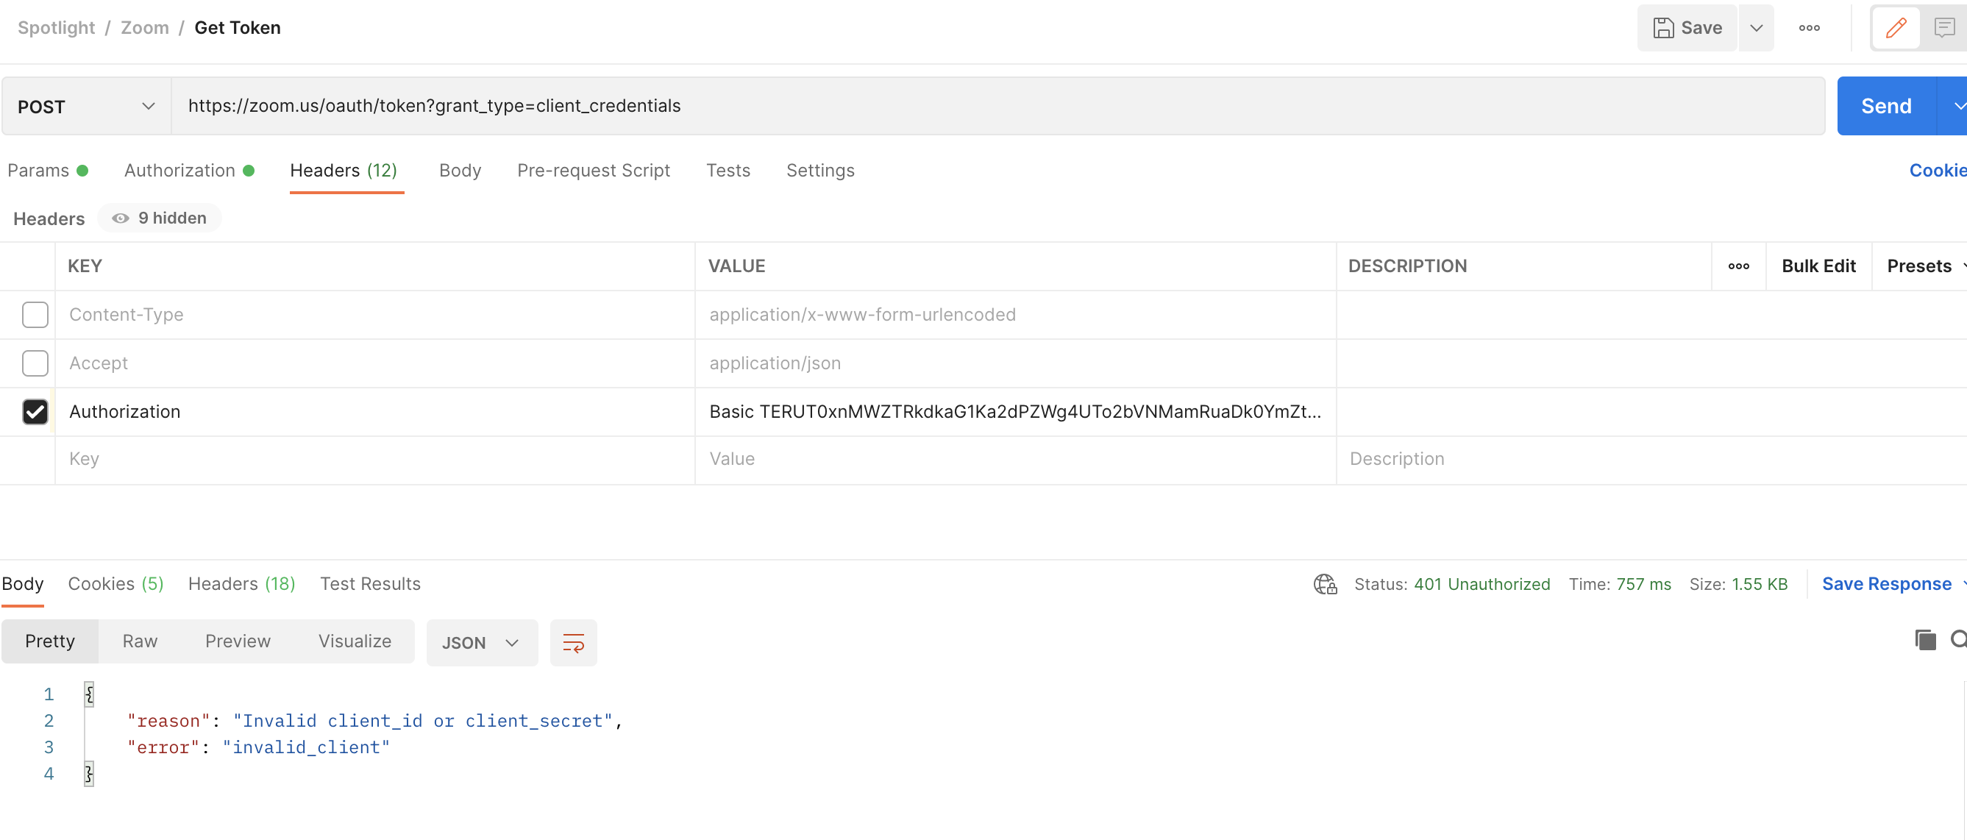Click the pencil edit mode icon
This screenshot has width=1967, height=840.
click(x=1895, y=28)
